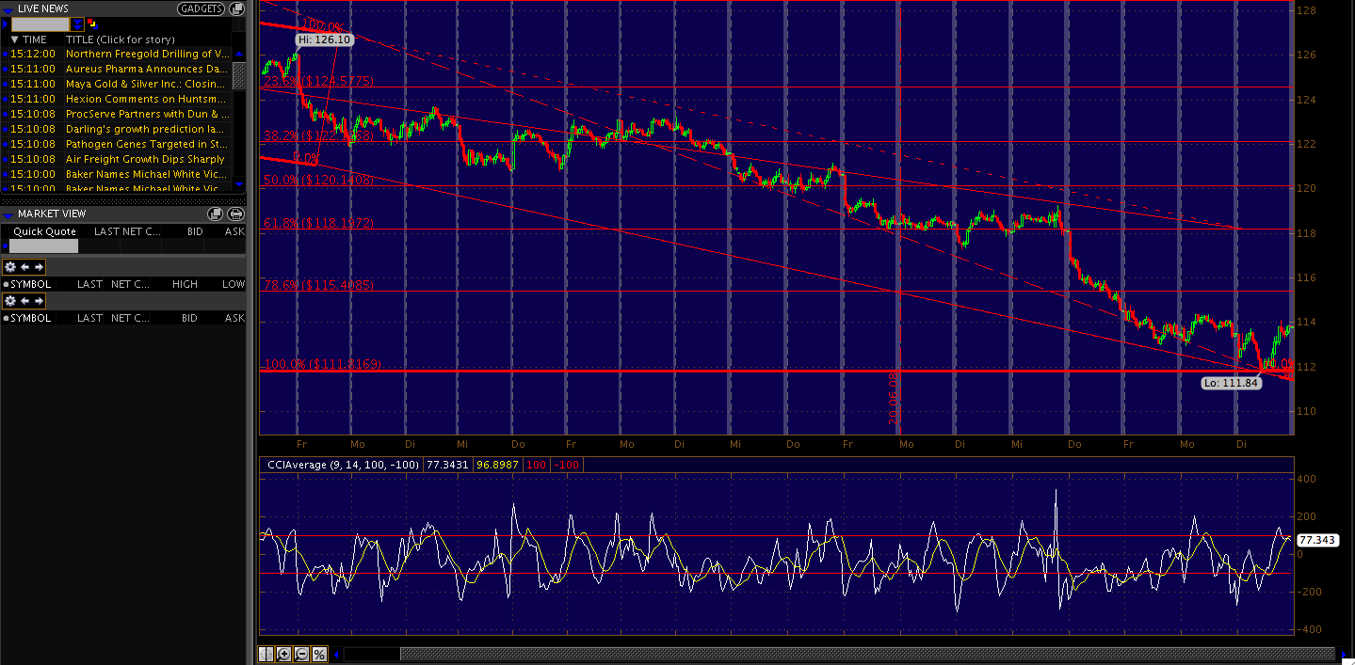The height and width of the screenshot is (665, 1355).
Task: Select the 100.0% ($111.8169) Fibonacci label
Action: 322,364
